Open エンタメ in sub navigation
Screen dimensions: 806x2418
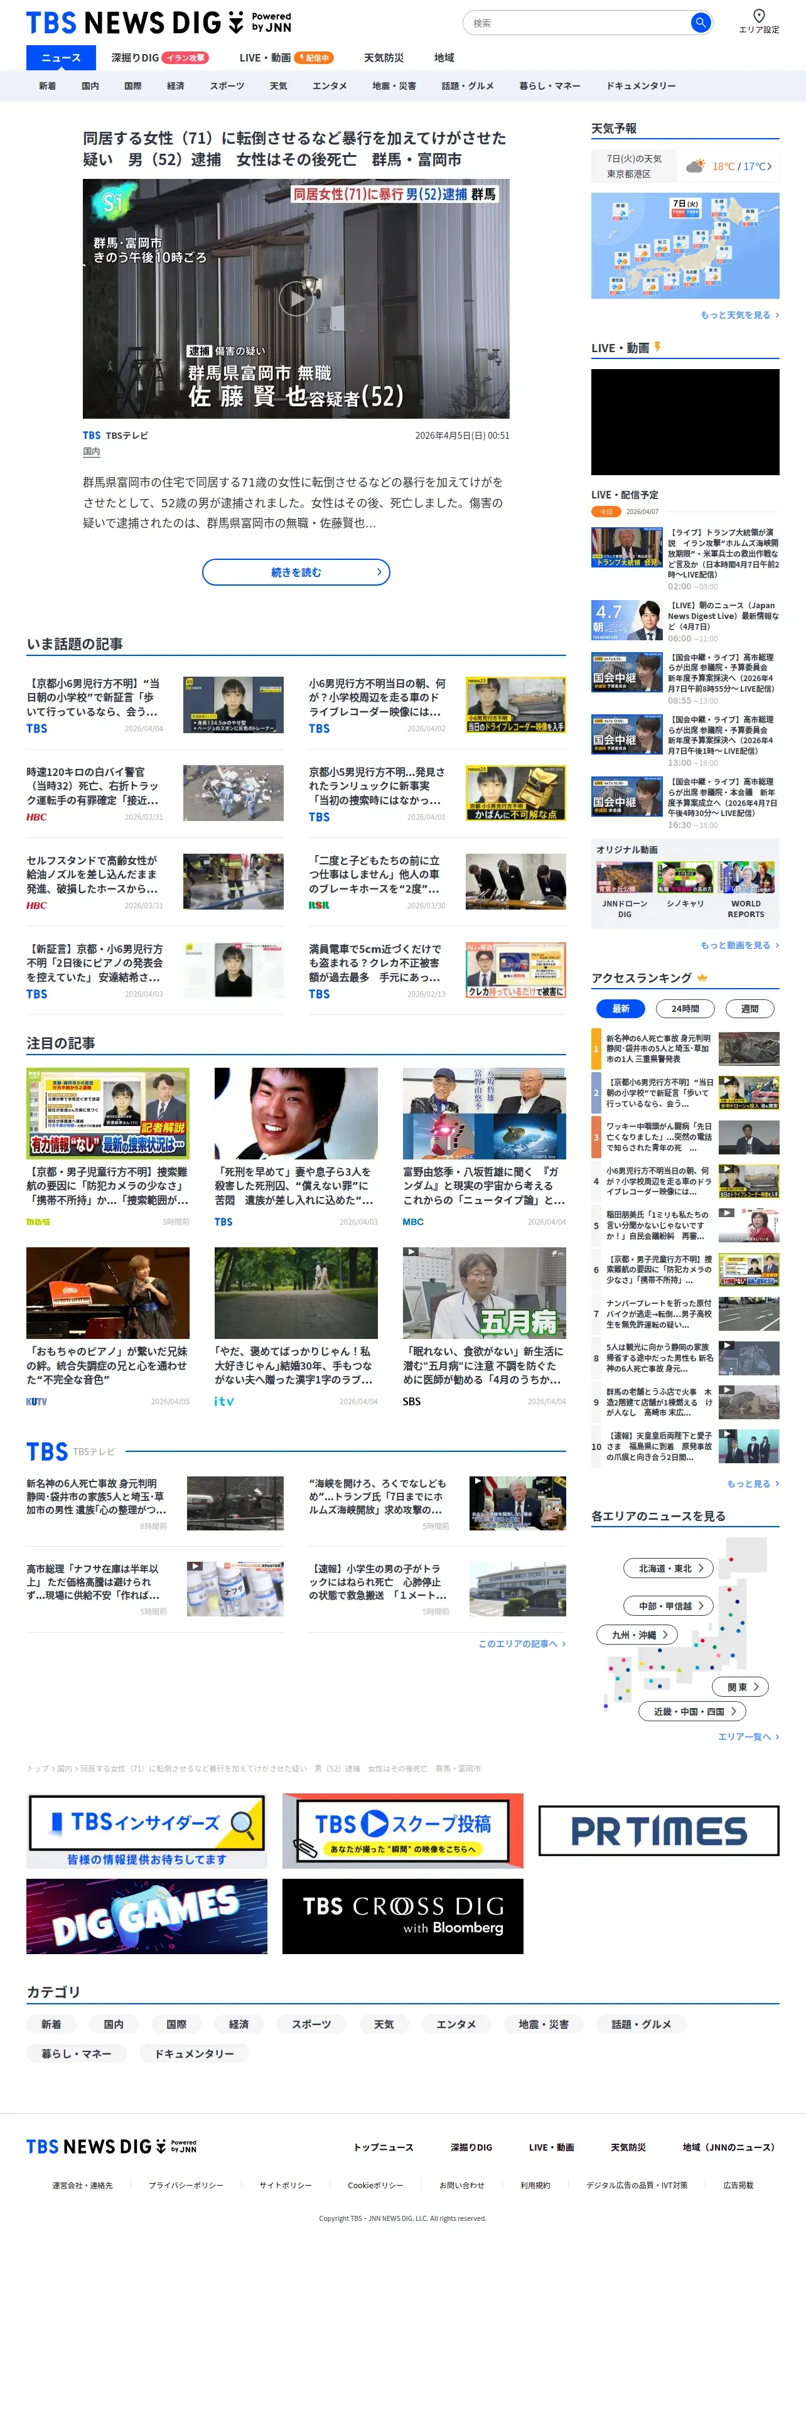pyautogui.click(x=330, y=85)
